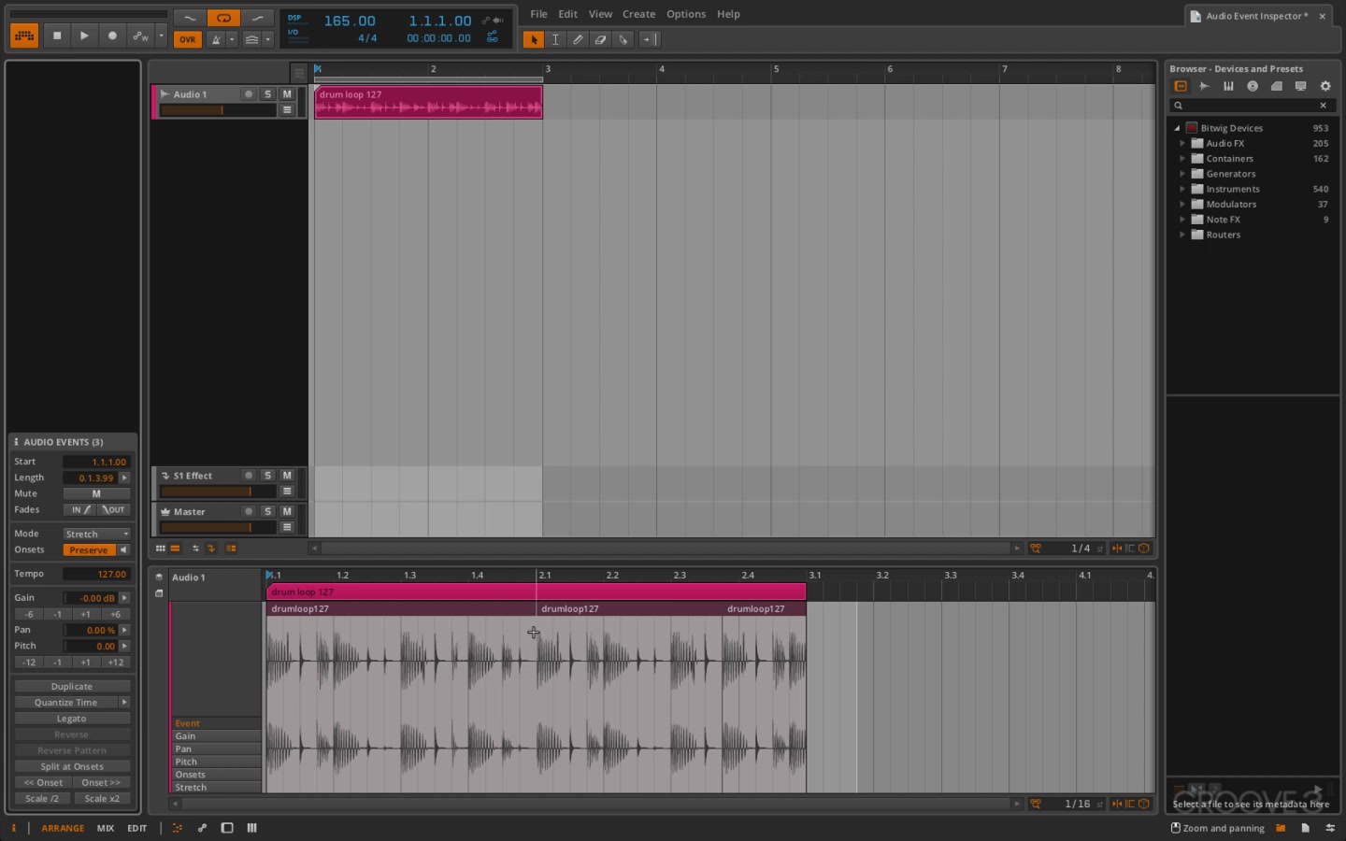Solo the S1 Effect track
The height and width of the screenshot is (841, 1346).
267,476
